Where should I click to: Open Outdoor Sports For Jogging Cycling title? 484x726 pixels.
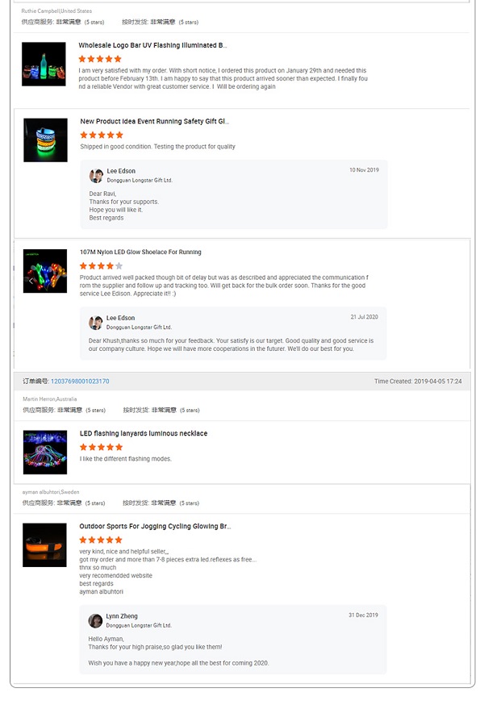pos(155,527)
